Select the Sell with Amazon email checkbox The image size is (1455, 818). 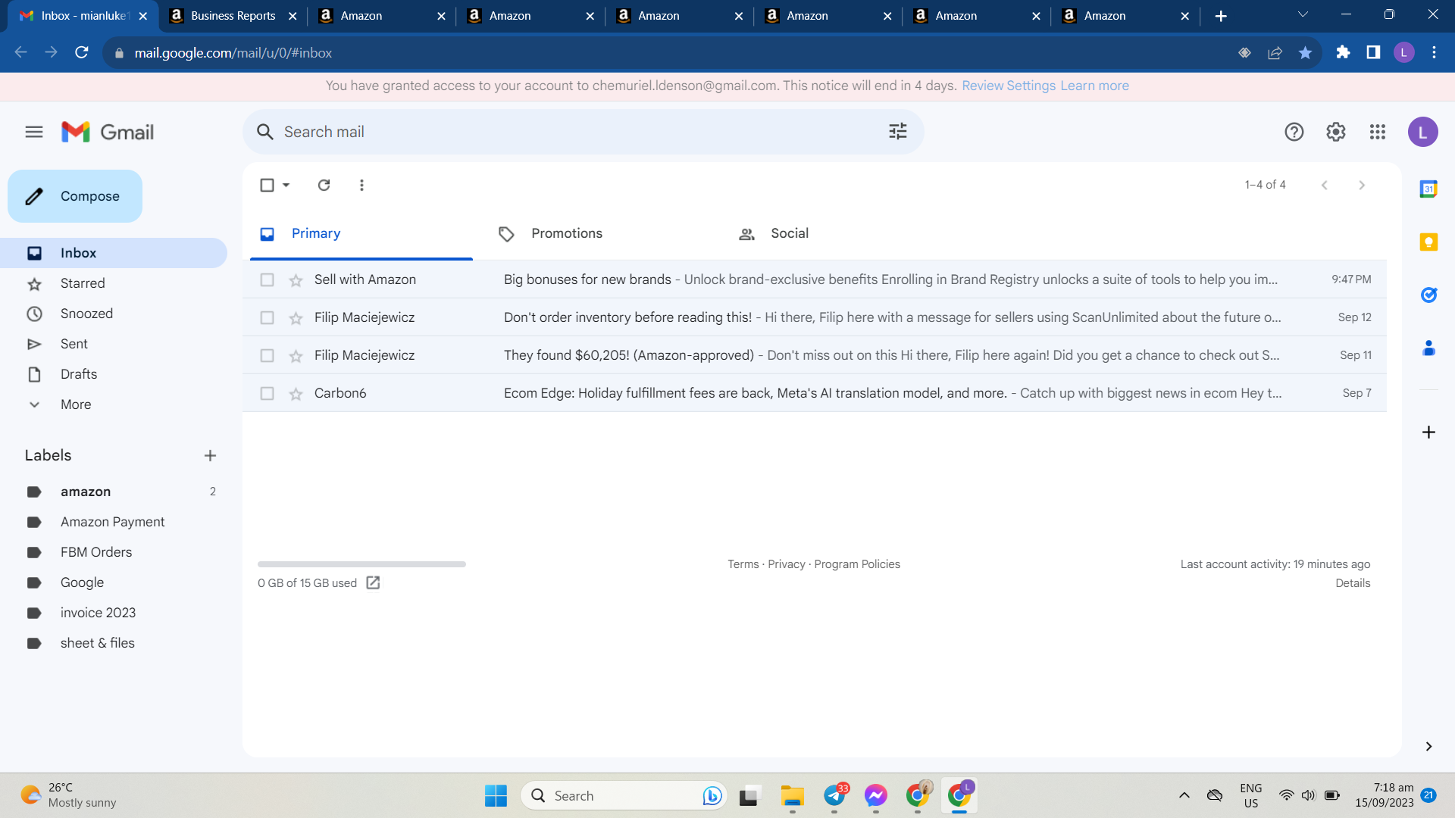[267, 279]
